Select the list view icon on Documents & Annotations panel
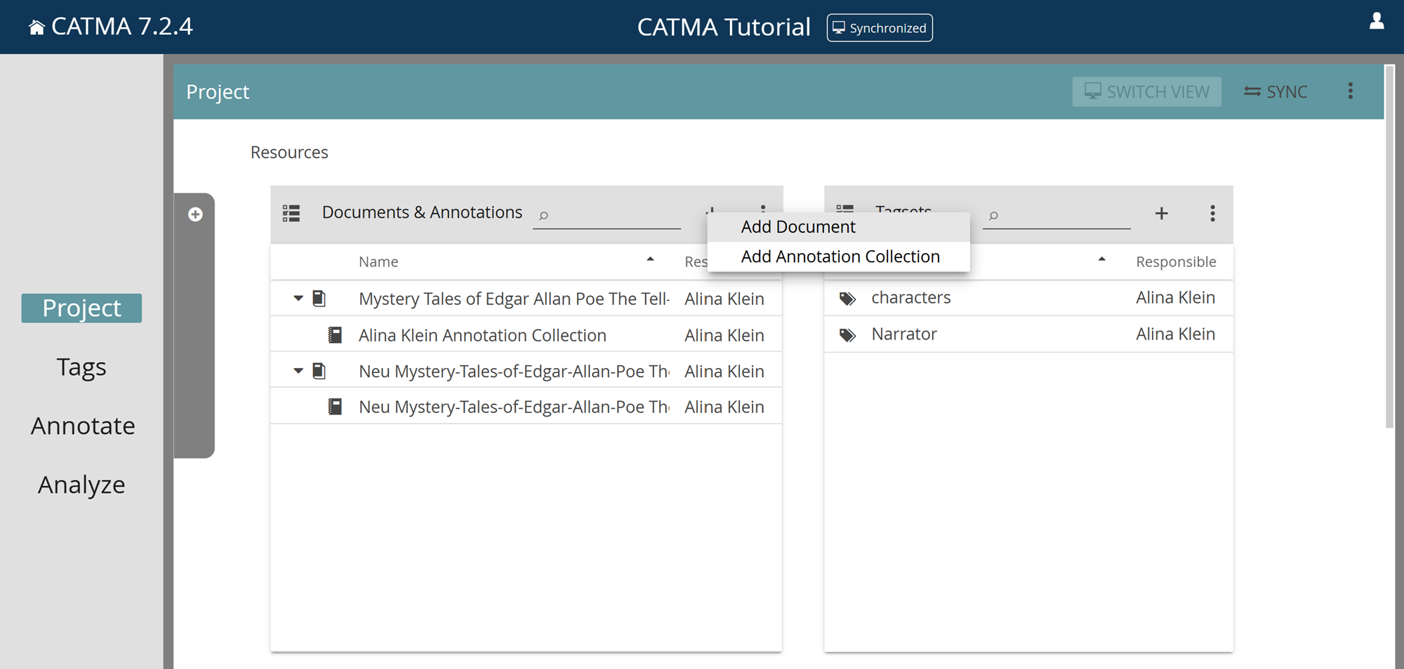 pyautogui.click(x=291, y=212)
